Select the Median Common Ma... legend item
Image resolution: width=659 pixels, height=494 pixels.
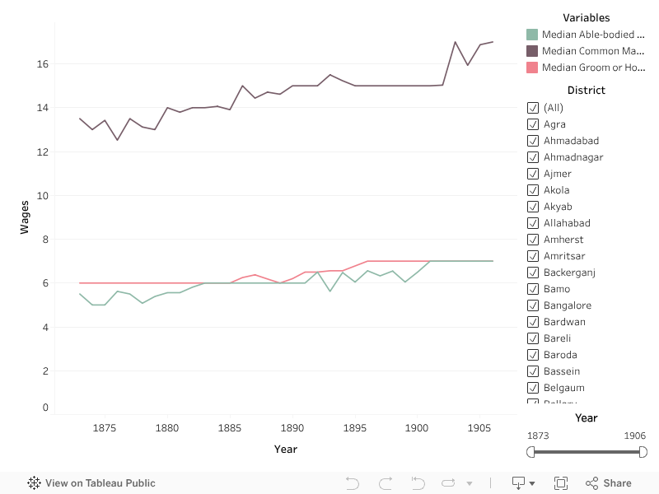593,51
